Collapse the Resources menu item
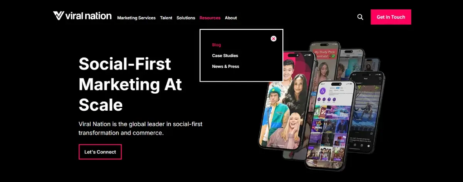Image resolution: width=463 pixels, height=182 pixels. point(210,18)
